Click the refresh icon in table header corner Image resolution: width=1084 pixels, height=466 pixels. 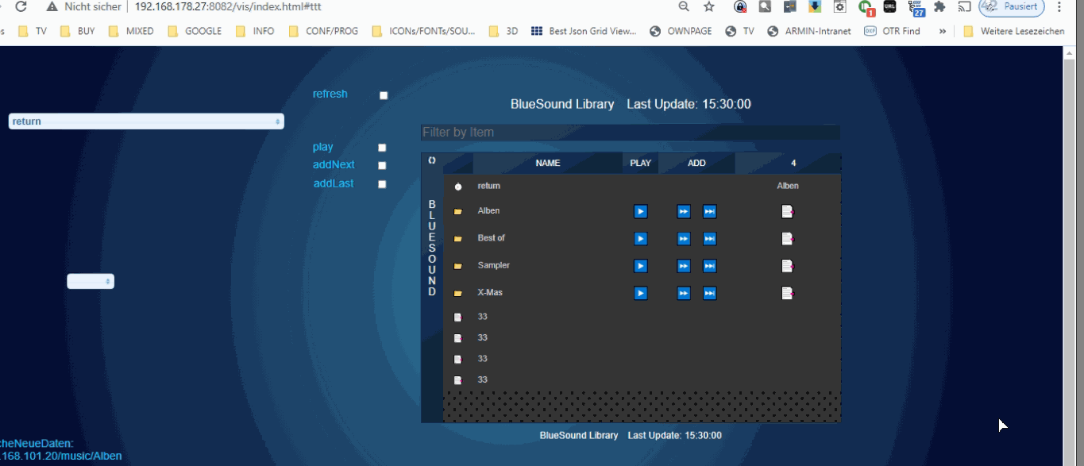[432, 160]
